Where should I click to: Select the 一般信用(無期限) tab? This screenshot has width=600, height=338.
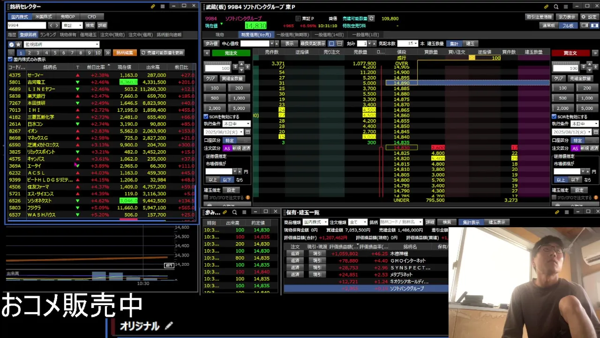292,35
